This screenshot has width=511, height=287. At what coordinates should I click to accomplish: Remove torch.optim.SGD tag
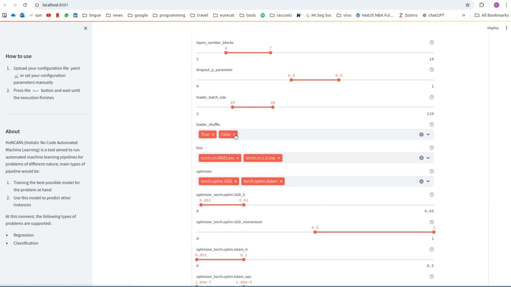236,181
